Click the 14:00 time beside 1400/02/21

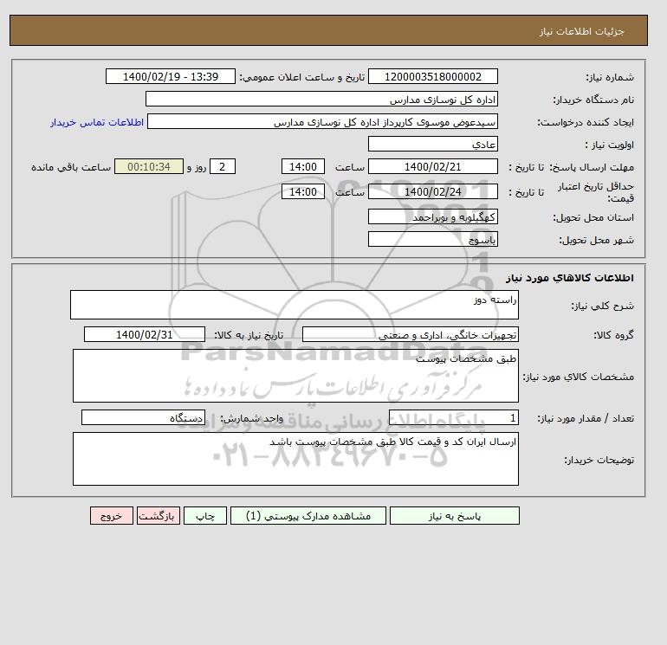(x=303, y=167)
